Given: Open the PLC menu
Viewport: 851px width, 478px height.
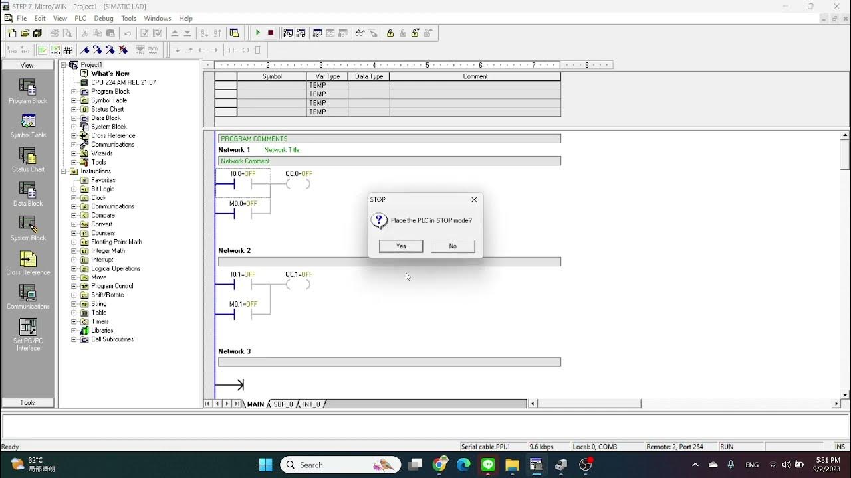Looking at the screenshot, I should 80,18.
